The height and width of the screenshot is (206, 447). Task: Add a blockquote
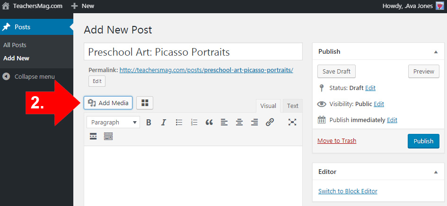pos(209,123)
